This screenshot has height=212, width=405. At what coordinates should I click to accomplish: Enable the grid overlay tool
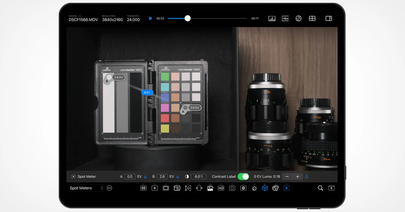click(144, 188)
